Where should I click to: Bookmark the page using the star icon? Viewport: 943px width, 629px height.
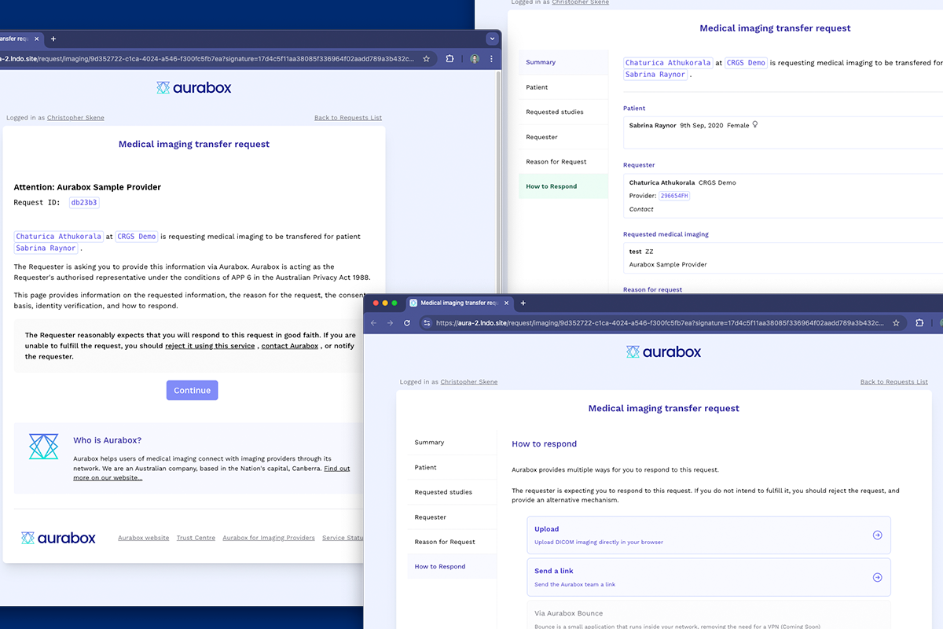tap(897, 322)
